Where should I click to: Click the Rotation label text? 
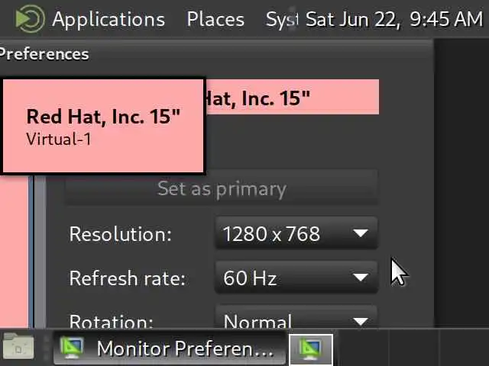(x=111, y=320)
